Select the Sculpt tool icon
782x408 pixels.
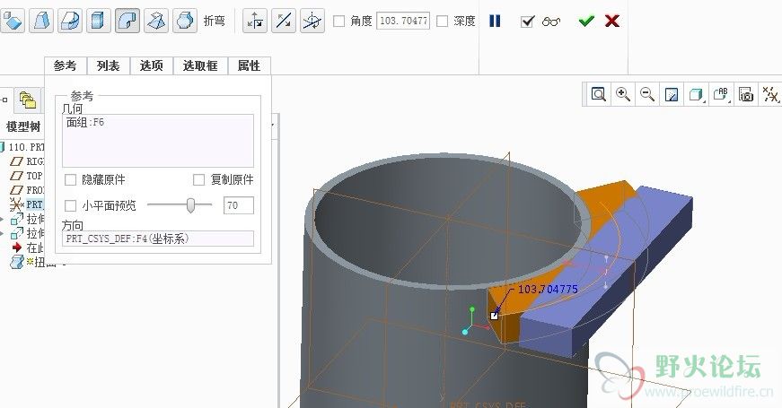(x=185, y=21)
